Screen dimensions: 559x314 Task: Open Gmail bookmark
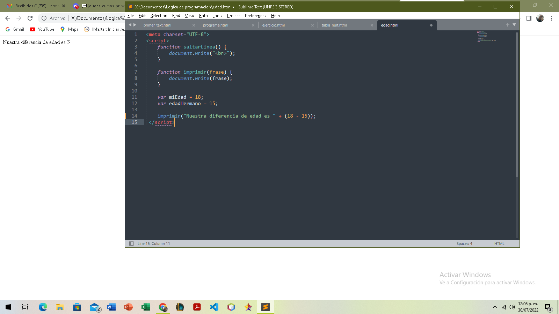point(15,29)
